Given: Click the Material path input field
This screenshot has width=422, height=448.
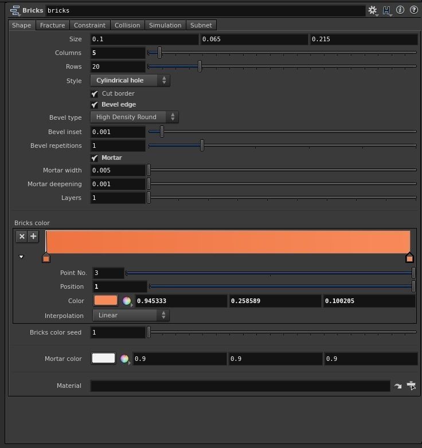Looking at the screenshot, I should [240, 386].
